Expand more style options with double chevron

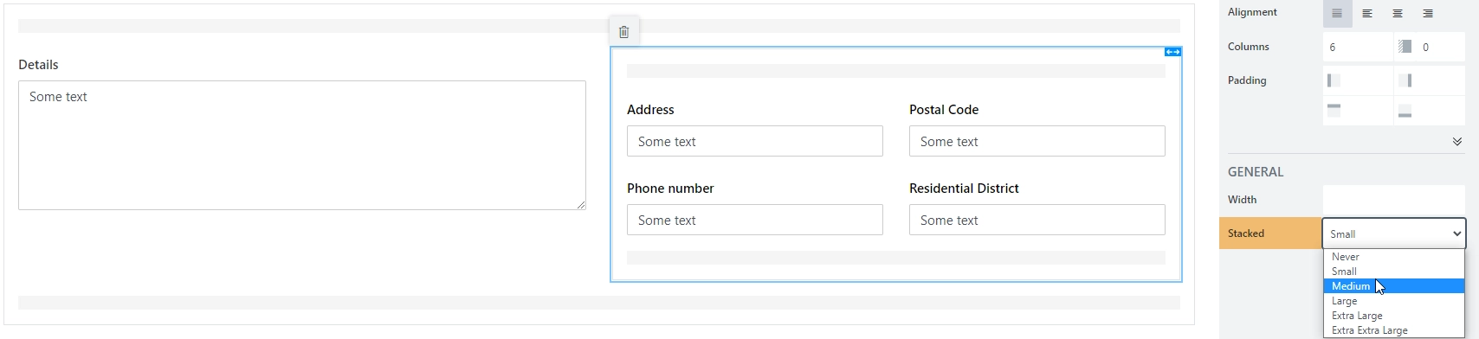[x=1457, y=142]
